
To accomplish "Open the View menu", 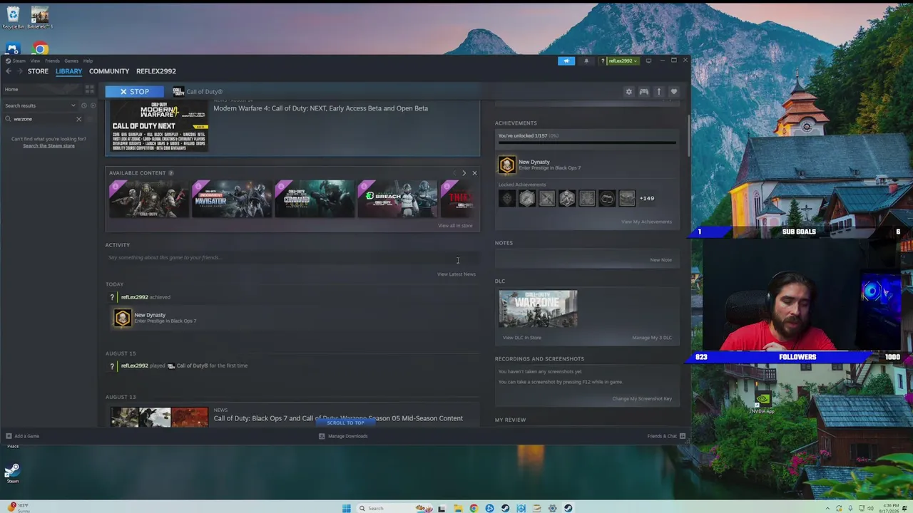I will coord(35,61).
